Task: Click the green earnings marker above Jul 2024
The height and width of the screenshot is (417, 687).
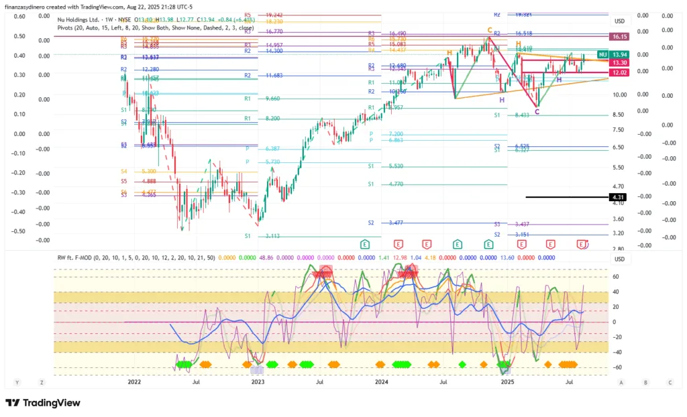Action: click(x=458, y=245)
